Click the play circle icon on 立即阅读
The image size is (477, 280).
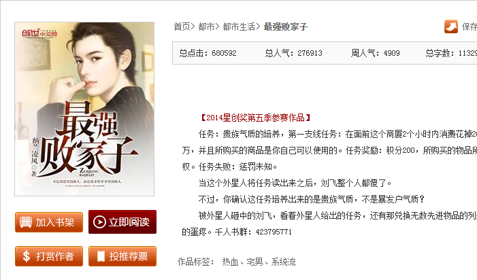tap(99, 222)
